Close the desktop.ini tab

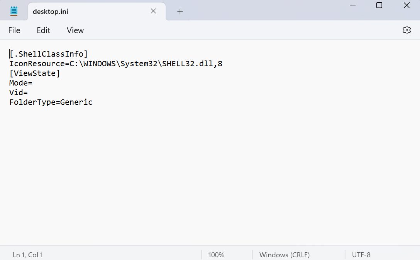click(153, 11)
